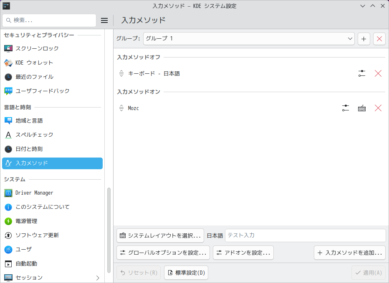Image resolution: width=389 pixels, height=283 pixels.
Task: Open 電源管理 settings
Action: tap(52, 221)
